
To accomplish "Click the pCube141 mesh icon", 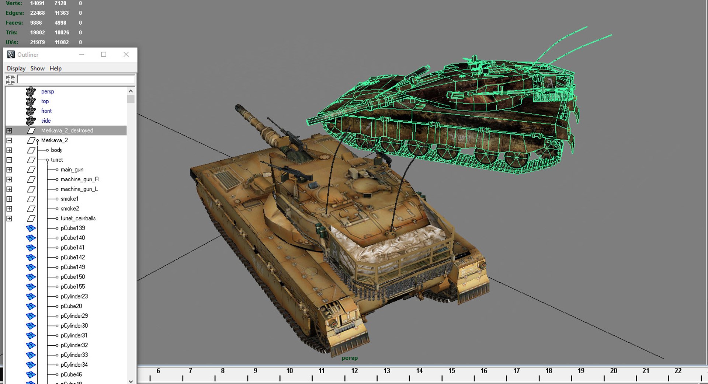I will click(31, 248).
